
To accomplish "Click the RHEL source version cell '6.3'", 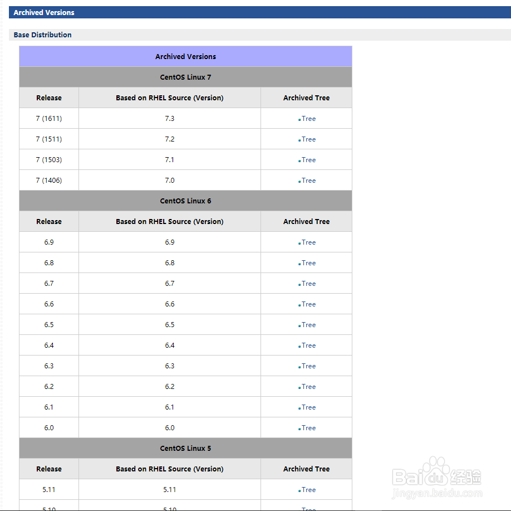I will pyautogui.click(x=169, y=366).
